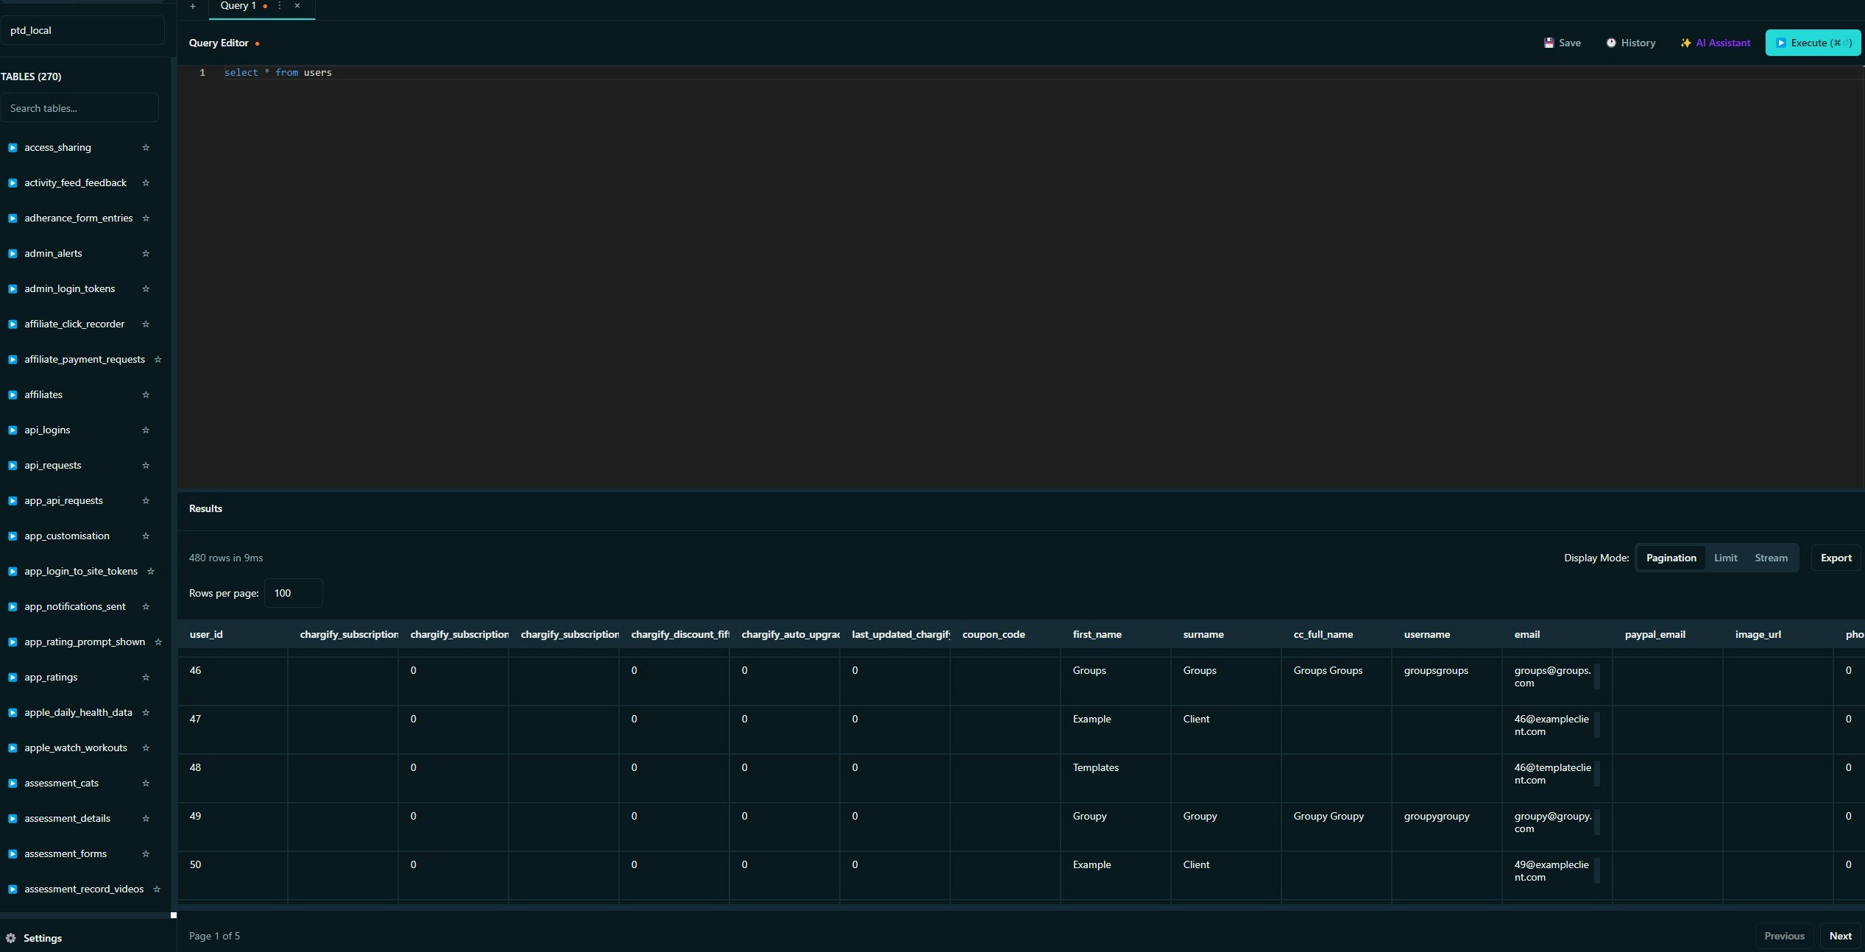
Task: Star the access_sharing table as a favorite
Action: coord(146,148)
